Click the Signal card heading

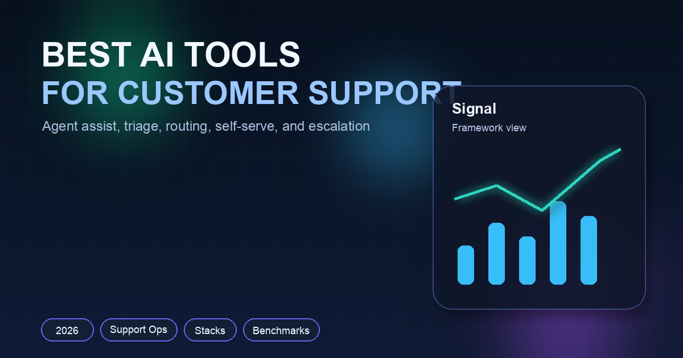(475, 109)
